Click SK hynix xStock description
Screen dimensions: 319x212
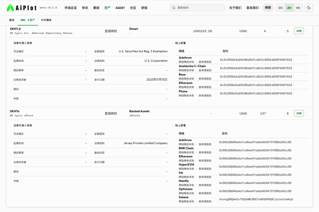(x=22, y=116)
